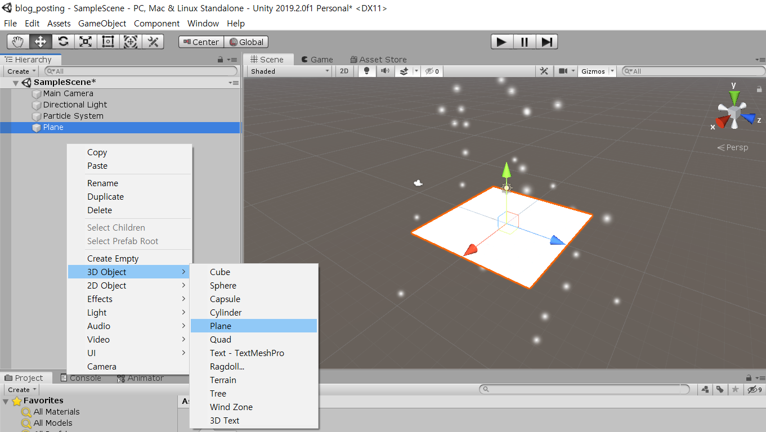Open Project panel Create dropdown
766x432 pixels.
tap(22, 389)
